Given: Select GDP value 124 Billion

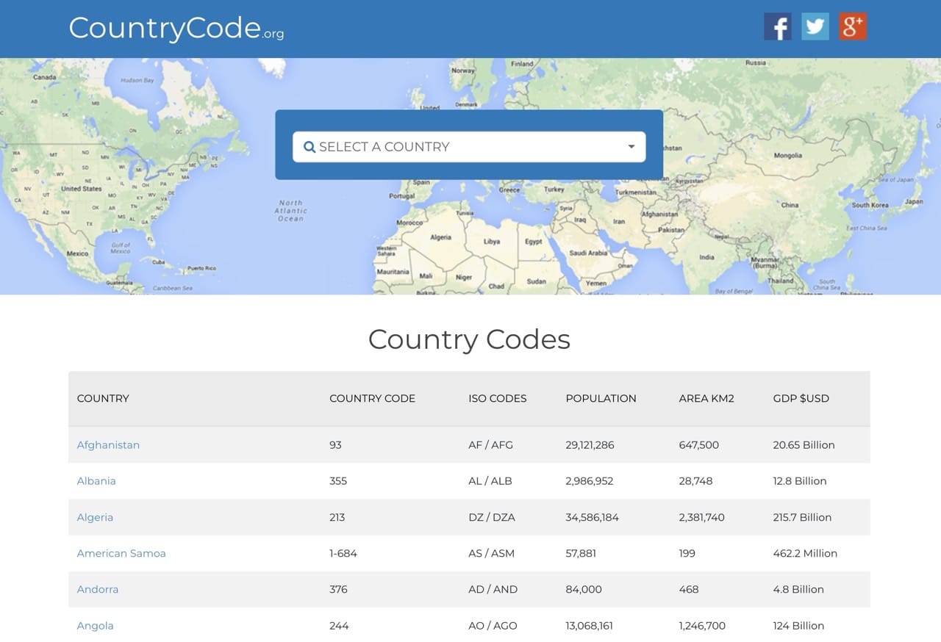Looking at the screenshot, I should tap(798, 626).
